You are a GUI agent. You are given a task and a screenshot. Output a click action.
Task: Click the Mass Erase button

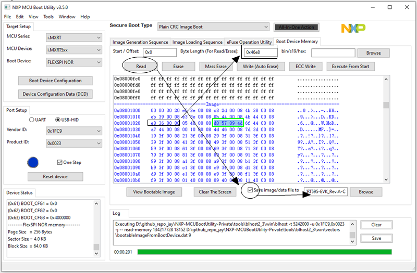(x=216, y=67)
